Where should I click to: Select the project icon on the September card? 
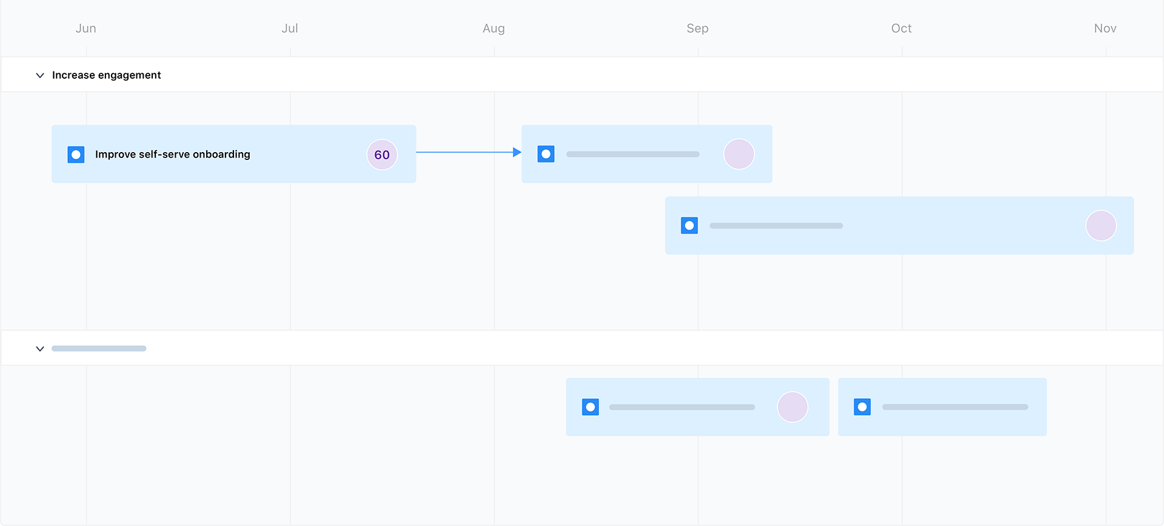tap(546, 154)
